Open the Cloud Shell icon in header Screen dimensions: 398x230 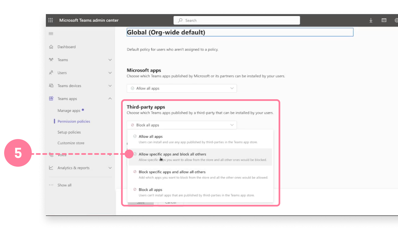pyautogui.click(x=384, y=20)
